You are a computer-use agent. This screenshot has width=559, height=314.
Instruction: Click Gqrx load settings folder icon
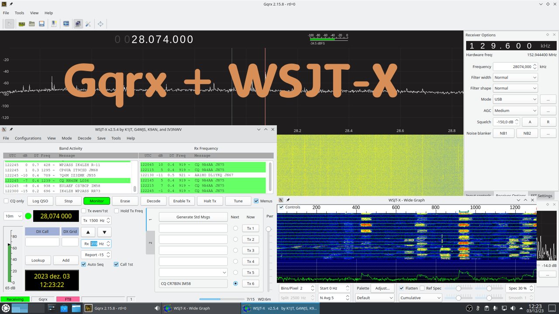(x=31, y=24)
